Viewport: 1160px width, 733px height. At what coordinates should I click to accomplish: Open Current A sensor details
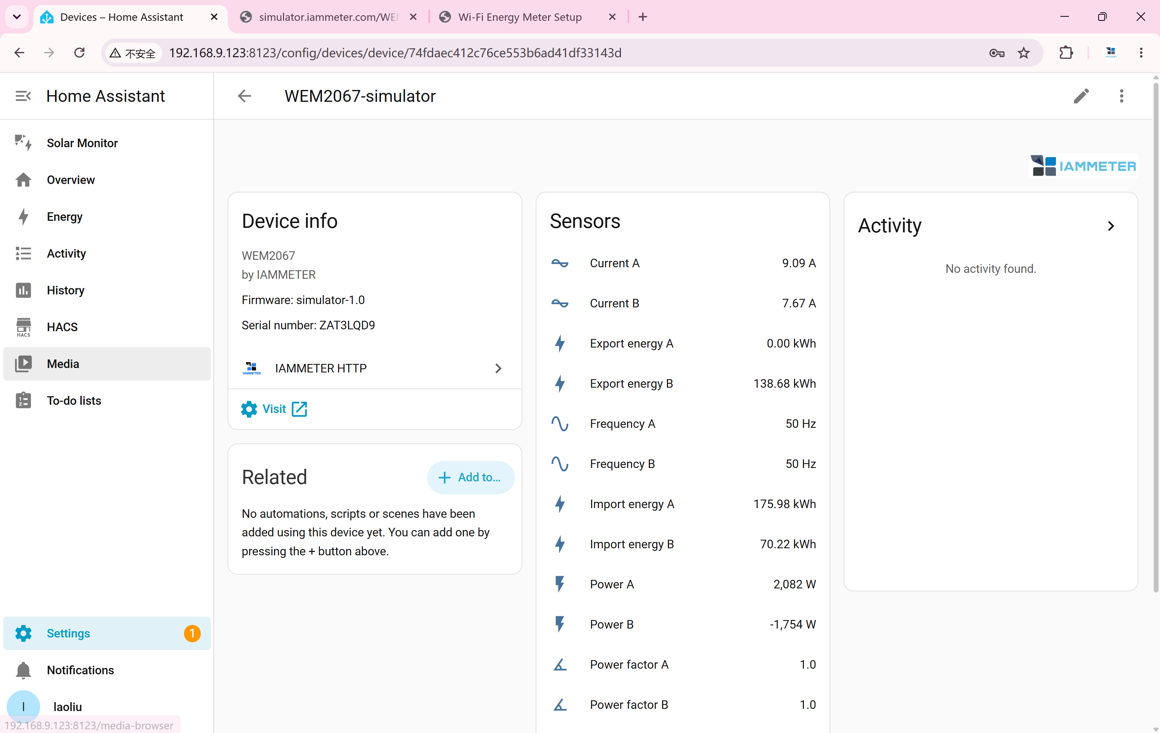[683, 263]
